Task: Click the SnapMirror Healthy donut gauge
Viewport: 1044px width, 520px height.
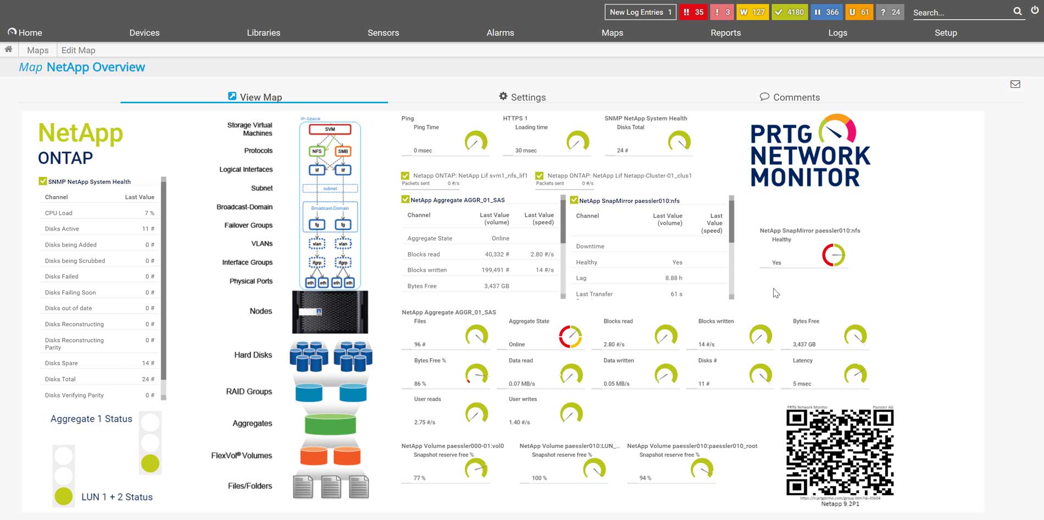Action: [834, 255]
